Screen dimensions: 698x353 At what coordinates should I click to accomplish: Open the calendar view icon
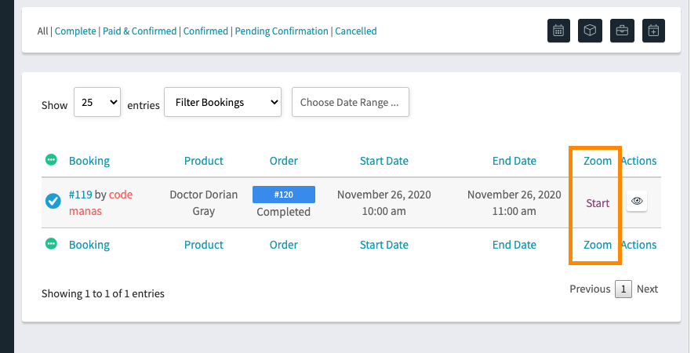[x=558, y=31]
